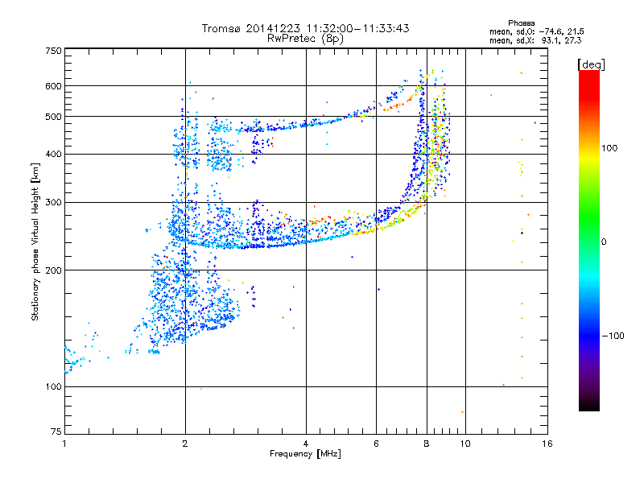Click the x-axis tick label '1'

[x=64, y=444]
